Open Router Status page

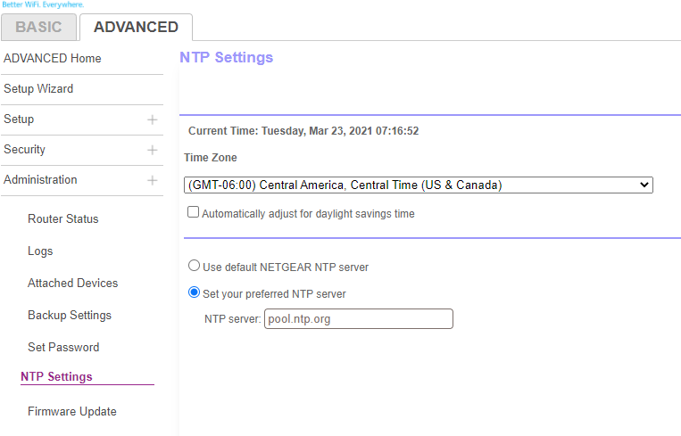pyautogui.click(x=63, y=219)
